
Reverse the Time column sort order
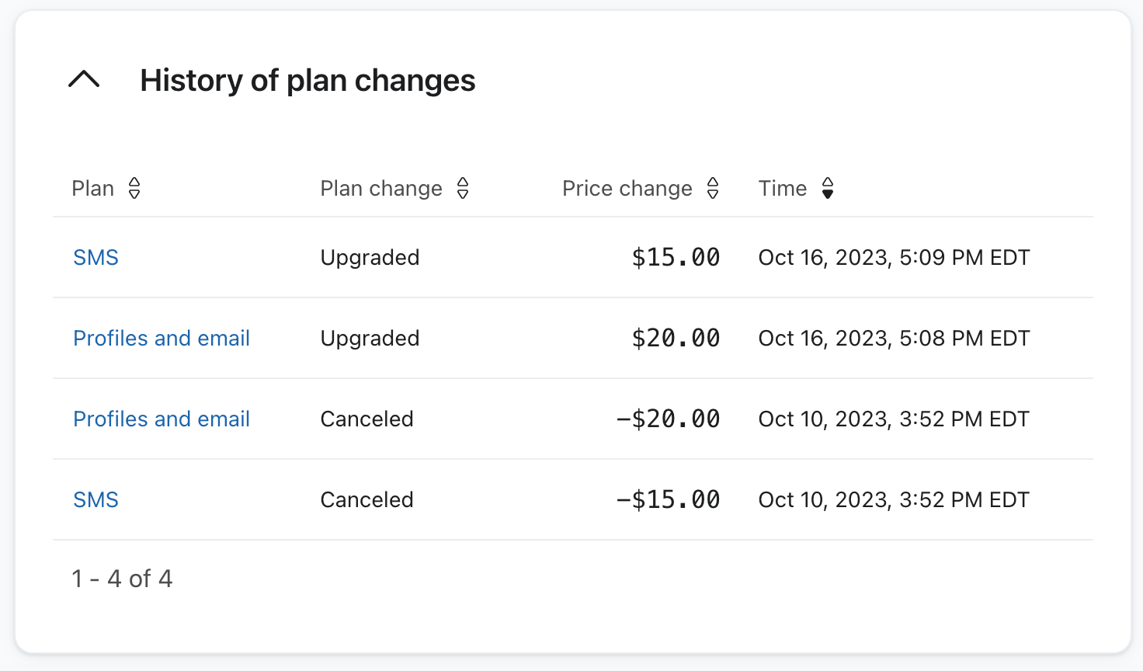(828, 188)
